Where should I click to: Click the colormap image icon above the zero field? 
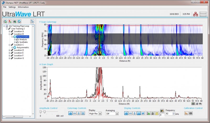point(162,110)
